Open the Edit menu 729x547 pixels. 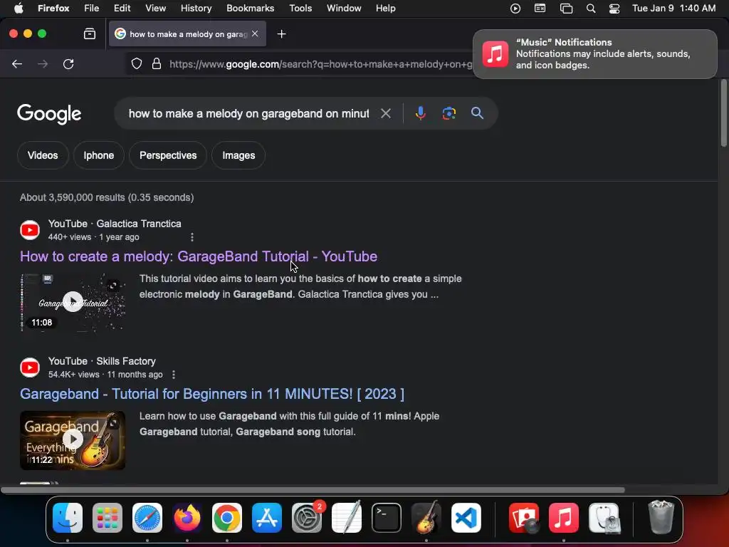click(x=122, y=9)
